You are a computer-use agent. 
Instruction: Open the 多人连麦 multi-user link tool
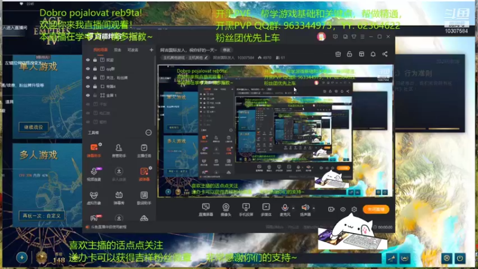point(119,174)
